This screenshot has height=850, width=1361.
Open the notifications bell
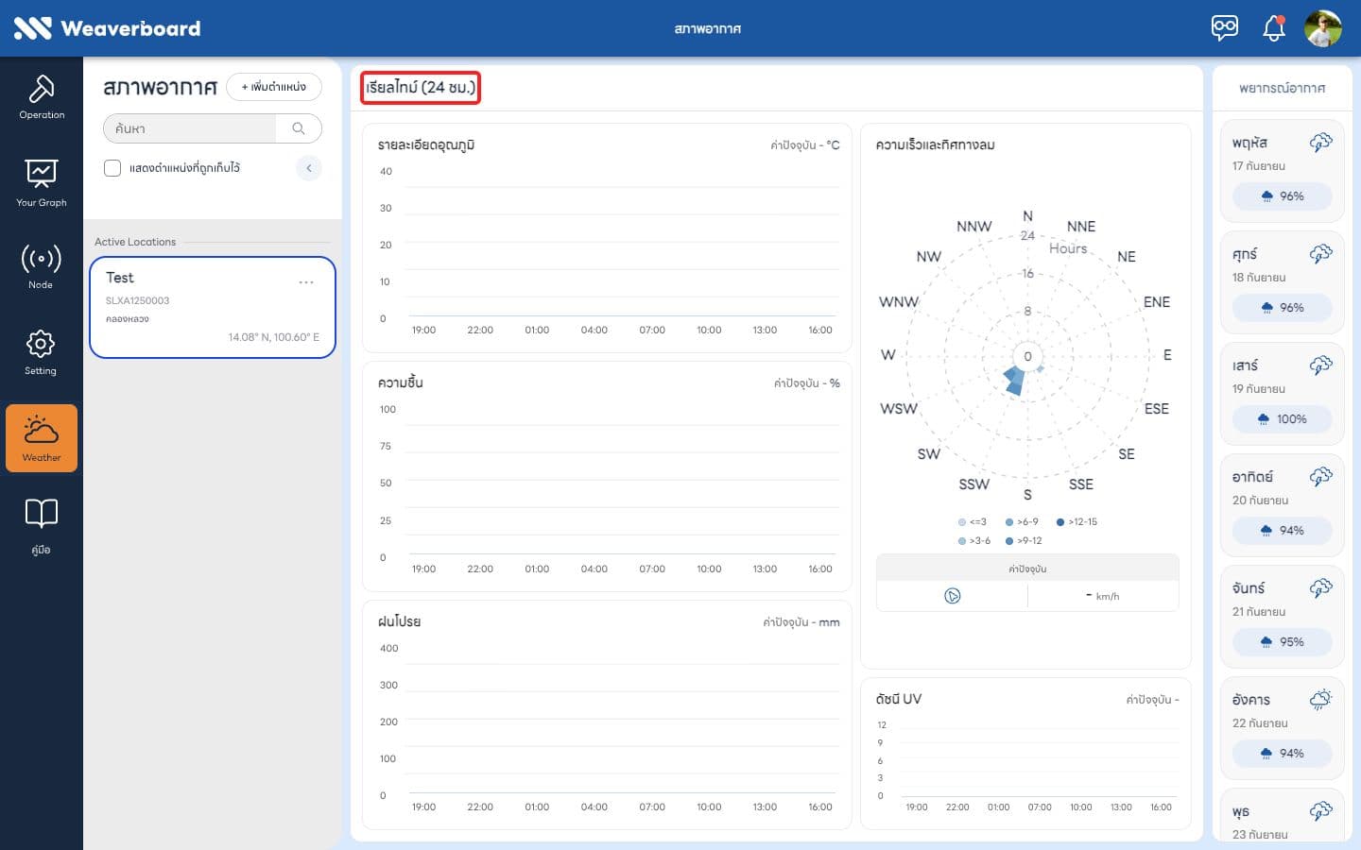pyautogui.click(x=1274, y=28)
